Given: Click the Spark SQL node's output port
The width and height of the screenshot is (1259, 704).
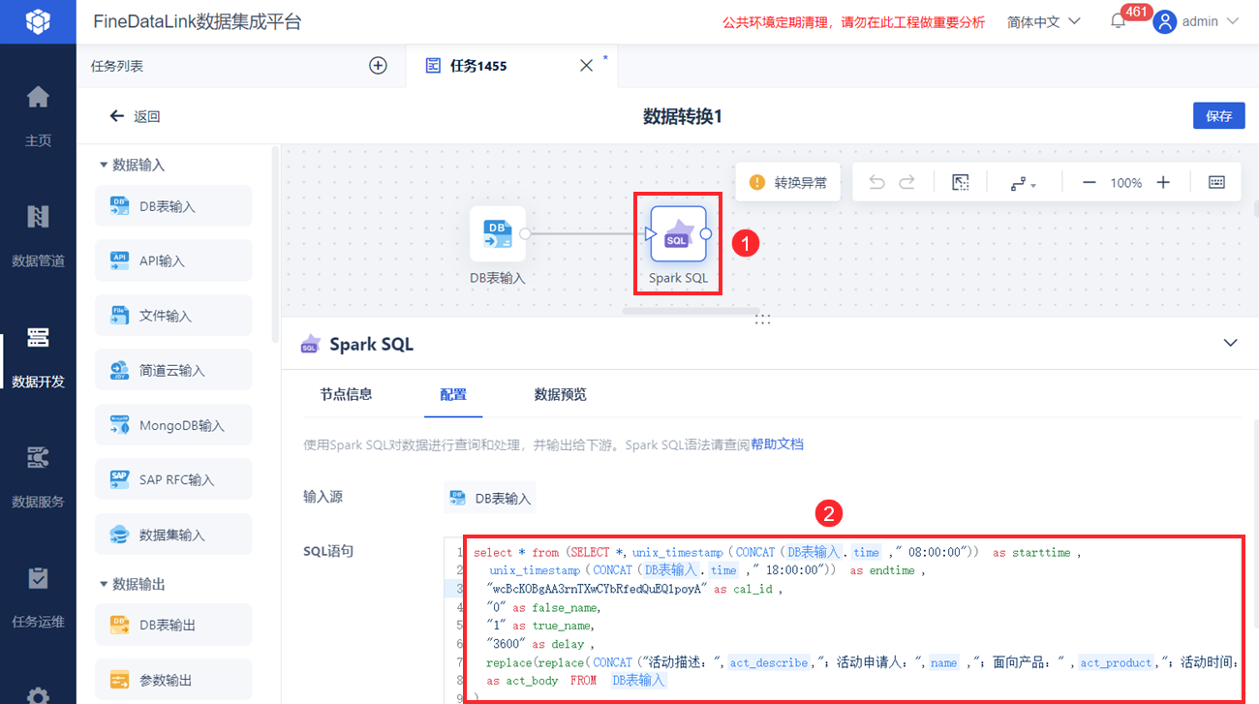Looking at the screenshot, I should [706, 233].
